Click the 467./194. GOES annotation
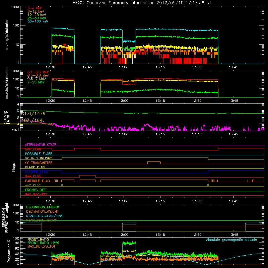This screenshot has width=268, height=268. point(32,121)
